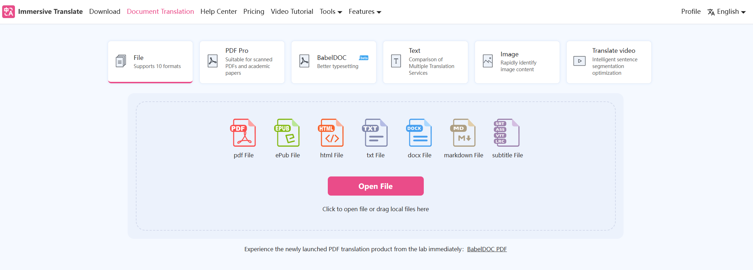Select the ePub File icon
Viewport: 753px width, 270px height.
(x=287, y=133)
